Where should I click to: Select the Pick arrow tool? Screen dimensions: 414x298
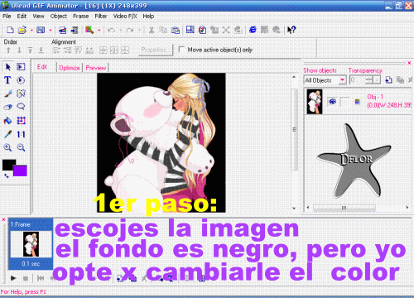tap(7, 67)
